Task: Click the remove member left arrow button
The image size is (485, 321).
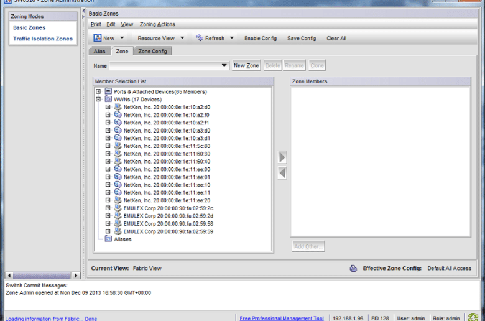Action: point(282,173)
